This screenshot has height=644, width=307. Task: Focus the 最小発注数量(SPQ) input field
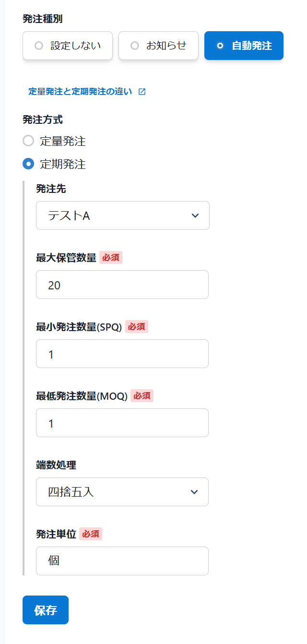(122, 354)
